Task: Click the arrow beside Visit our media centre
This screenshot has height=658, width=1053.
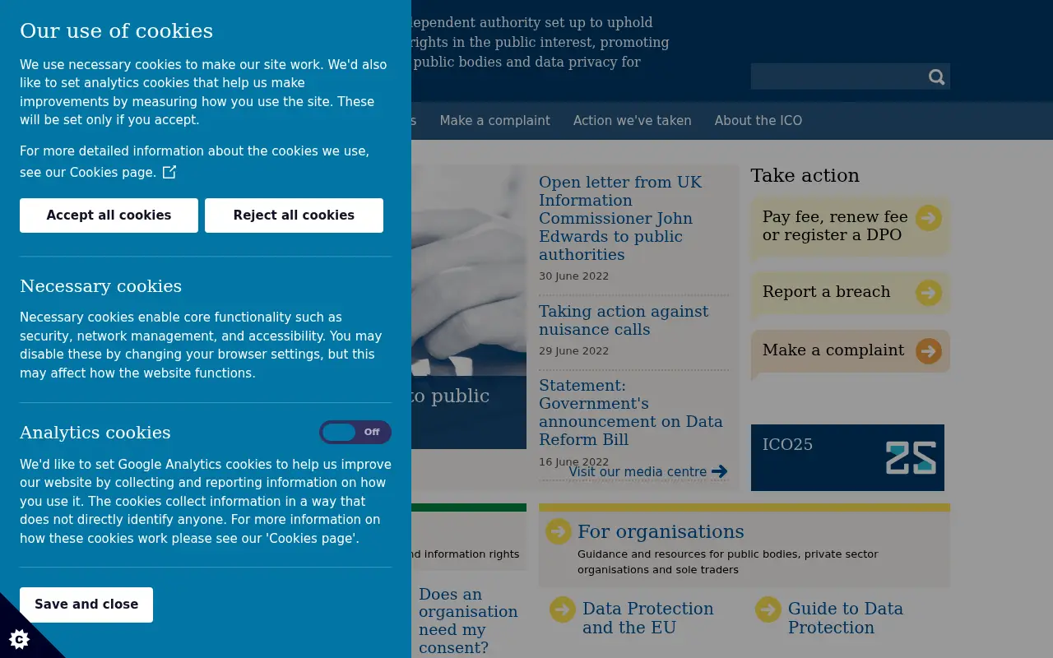Action: coord(720,471)
